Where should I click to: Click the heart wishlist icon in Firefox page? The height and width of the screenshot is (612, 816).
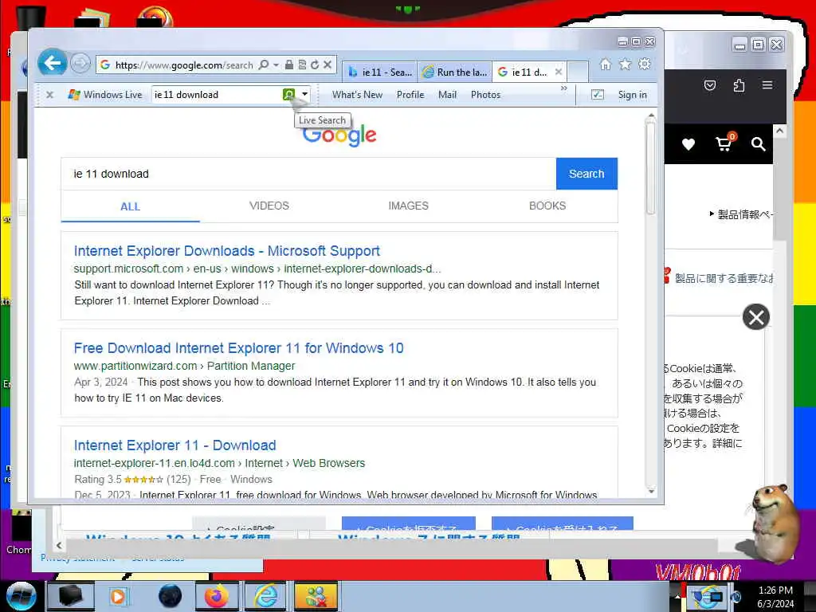point(688,144)
